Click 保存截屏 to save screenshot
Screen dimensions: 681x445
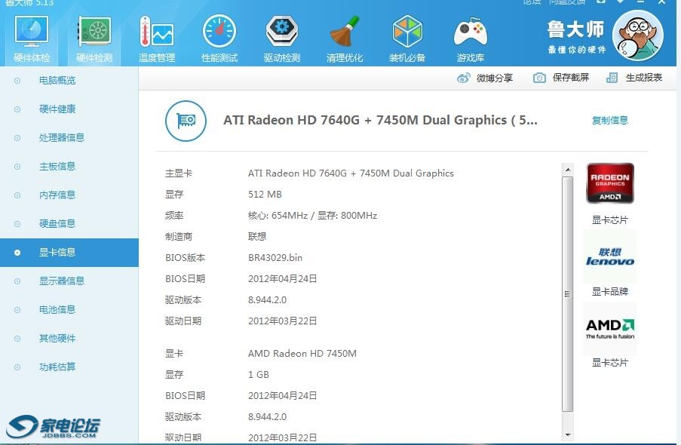tap(561, 78)
